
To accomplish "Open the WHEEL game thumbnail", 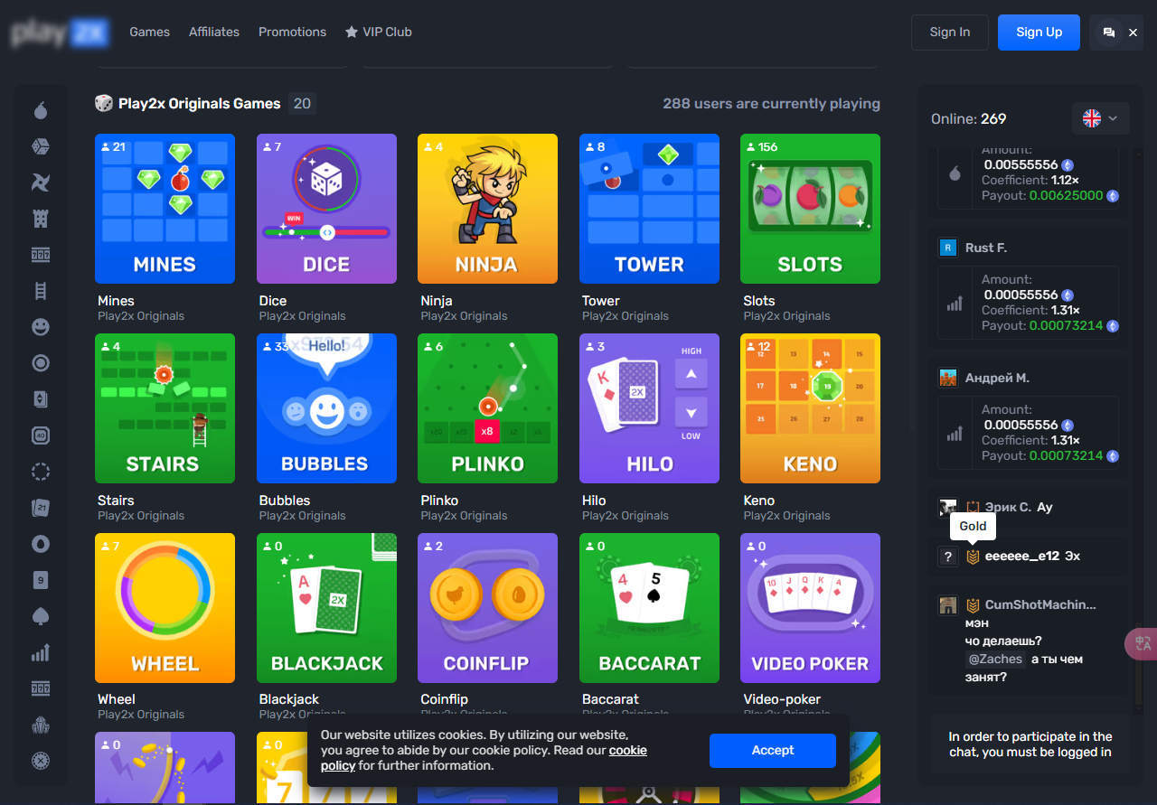I will [x=165, y=608].
